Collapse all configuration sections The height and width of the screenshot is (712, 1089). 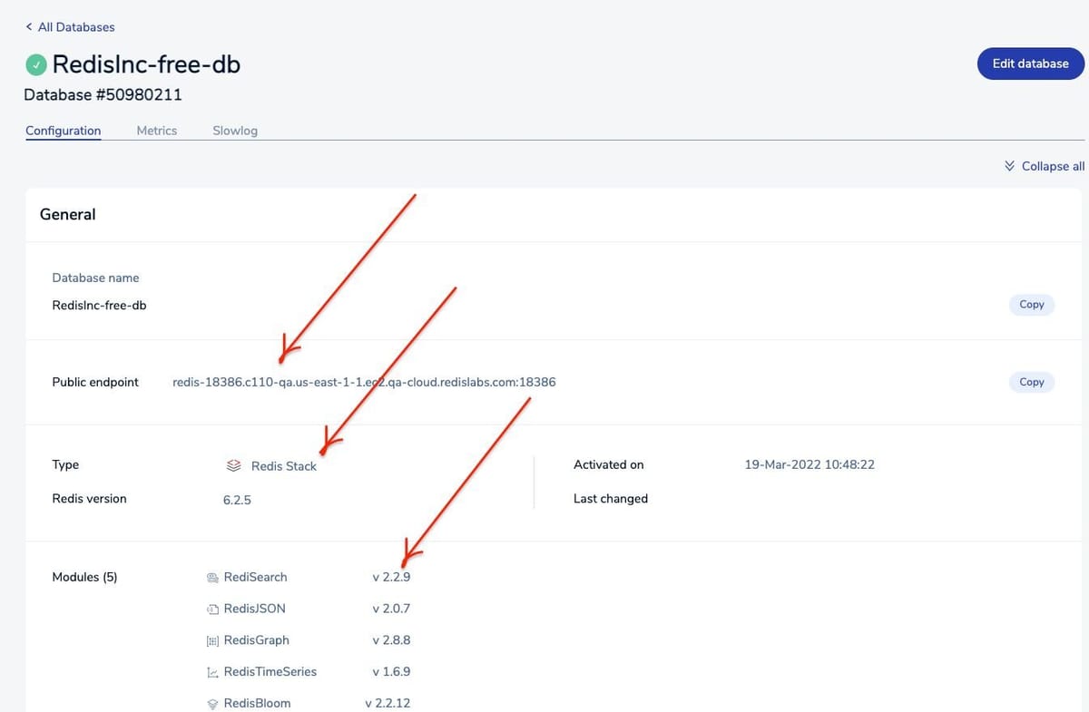point(1044,166)
